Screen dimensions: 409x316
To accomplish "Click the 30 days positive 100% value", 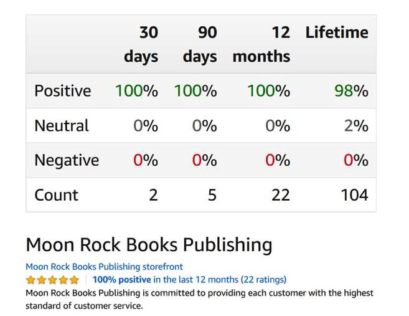I will tap(136, 91).
